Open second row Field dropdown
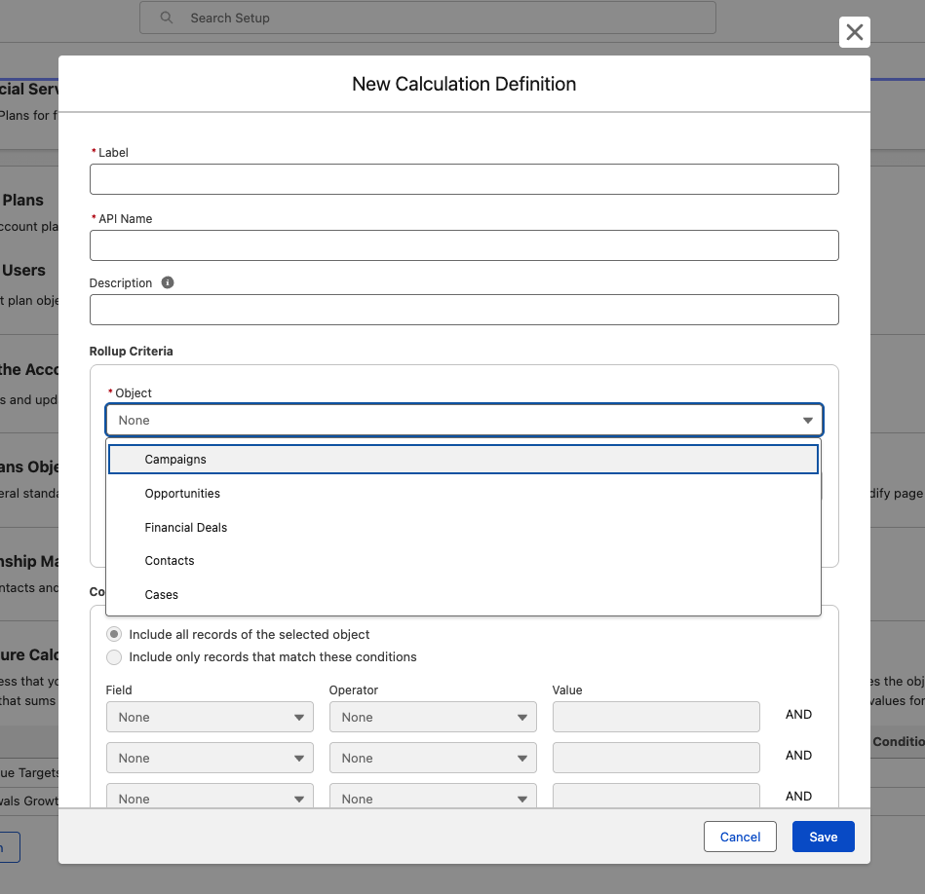The height and width of the screenshot is (894, 925). tap(210, 758)
